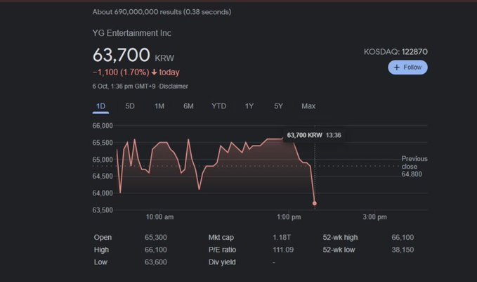Viewport: 477px width, 282px height.
Task: Switch to the 5Y chart range
Action: coord(278,106)
